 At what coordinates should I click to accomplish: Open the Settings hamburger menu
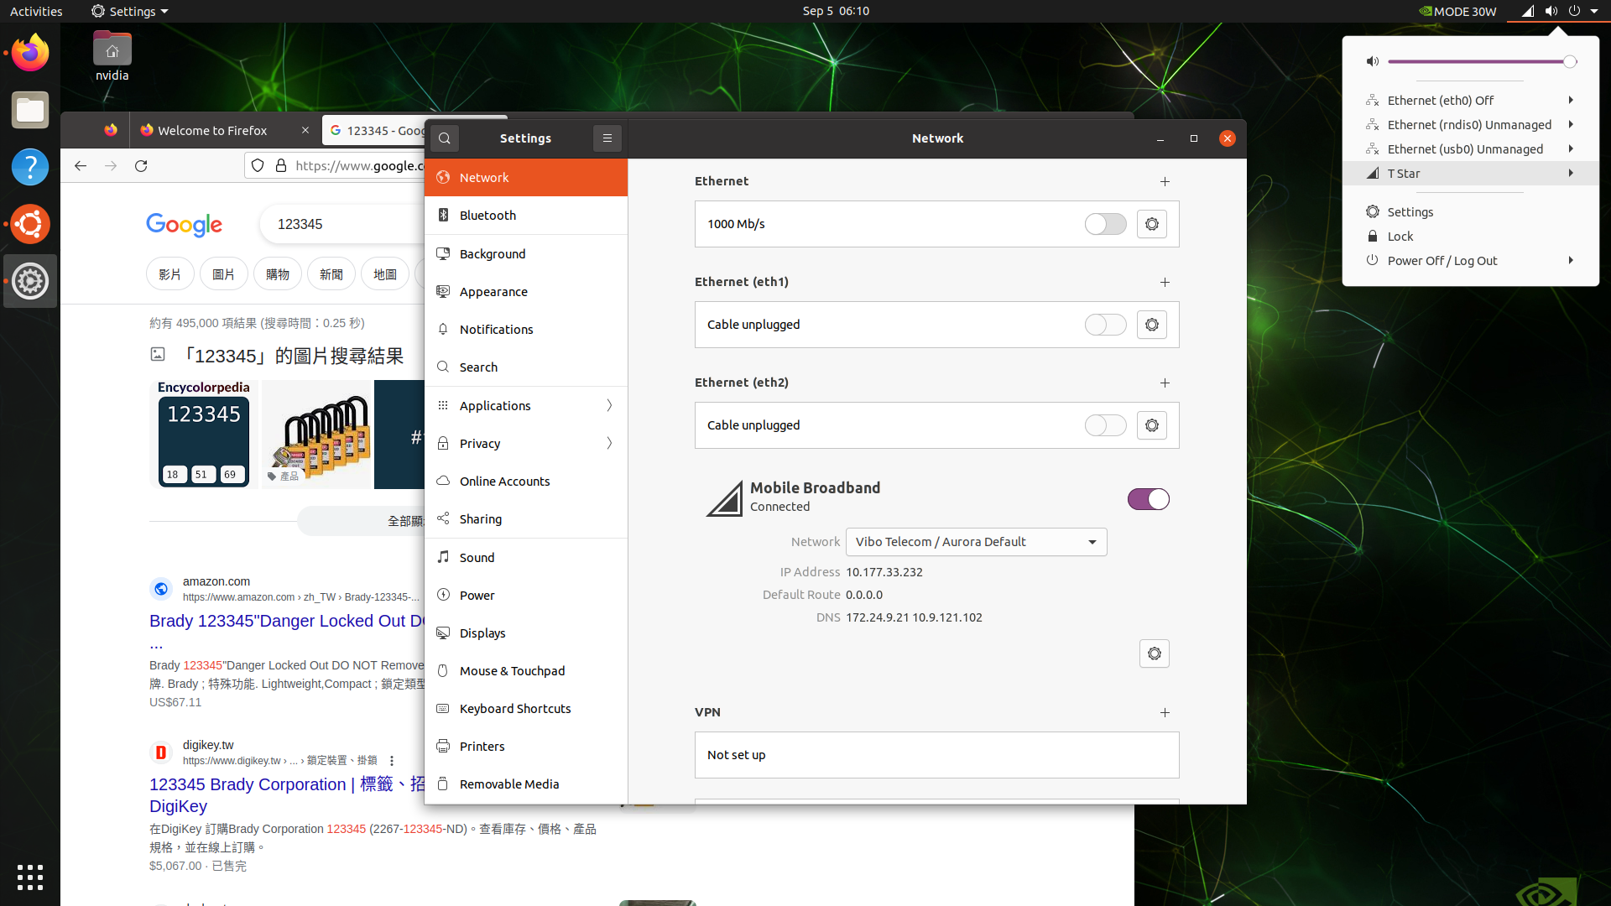(607, 138)
